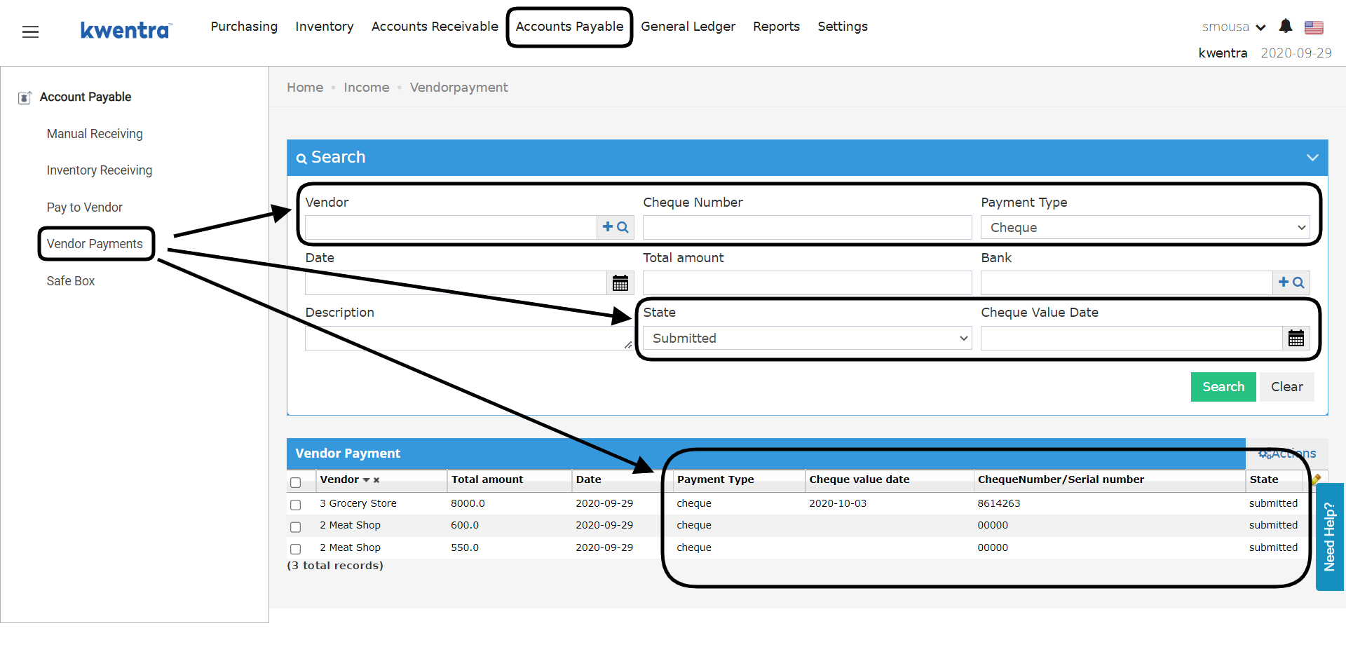Open the Inventory menu
Screen dimensions: 1346x661
tap(324, 27)
